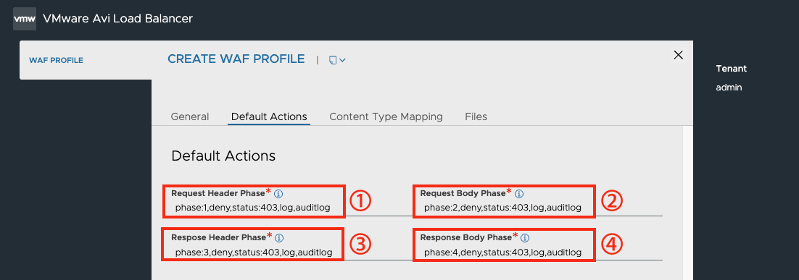Screen dimensions: 799x280
Task: Click the VMware vmw logo icon
Action: coord(25,19)
